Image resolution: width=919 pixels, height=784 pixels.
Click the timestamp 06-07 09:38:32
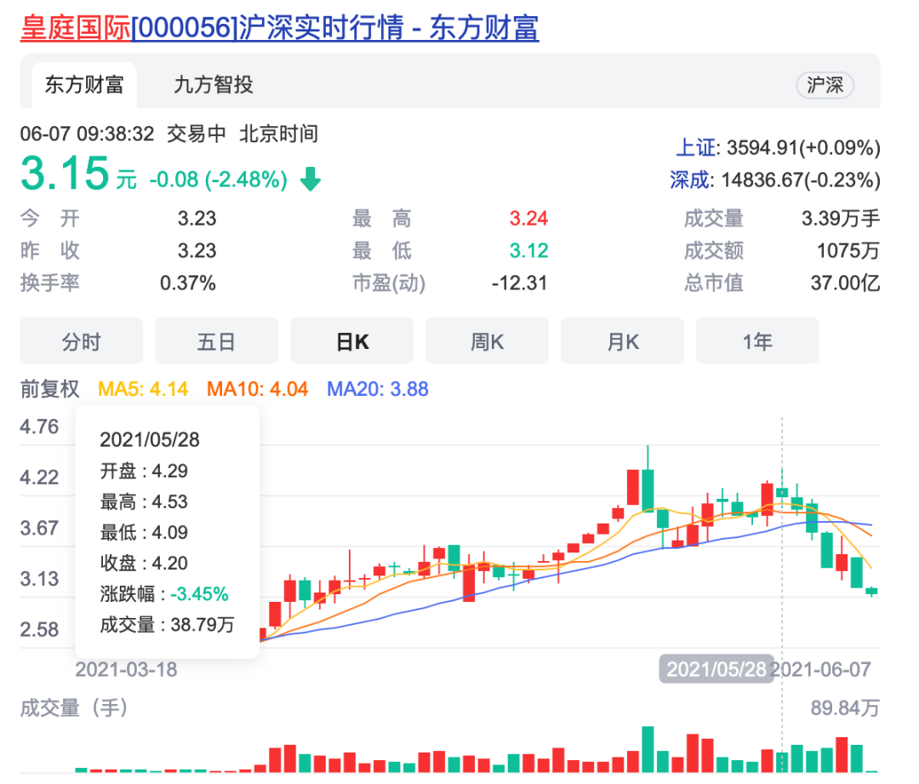[88, 134]
